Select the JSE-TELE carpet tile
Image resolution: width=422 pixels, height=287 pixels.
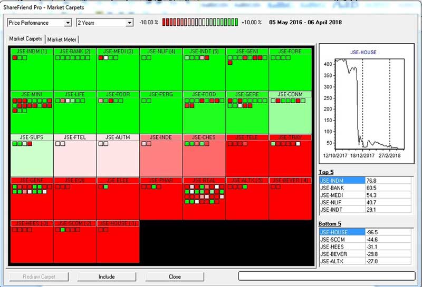(247, 155)
